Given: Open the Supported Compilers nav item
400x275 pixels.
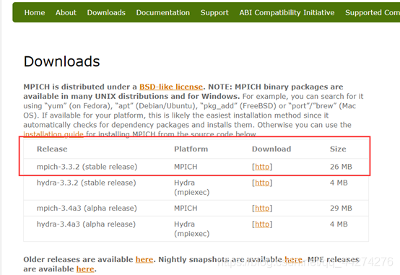Looking at the screenshot, I should point(373,12).
